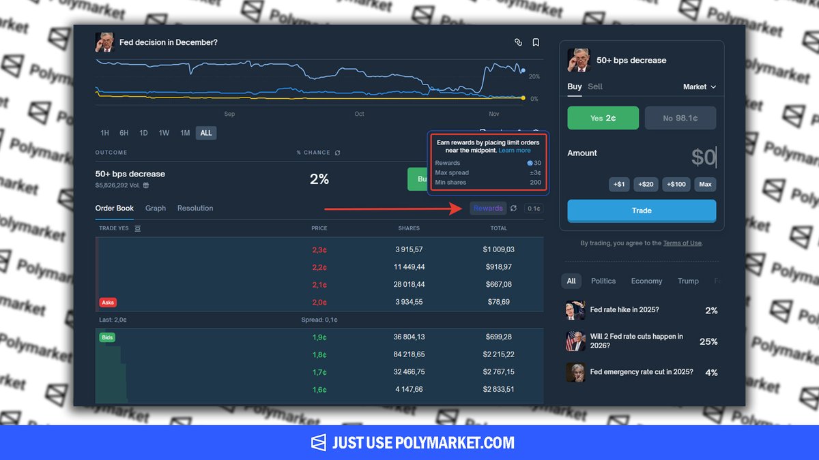This screenshot has height=460, width=819.
Task: Click the 1,7¢ bid price
Action: (319, 372)
